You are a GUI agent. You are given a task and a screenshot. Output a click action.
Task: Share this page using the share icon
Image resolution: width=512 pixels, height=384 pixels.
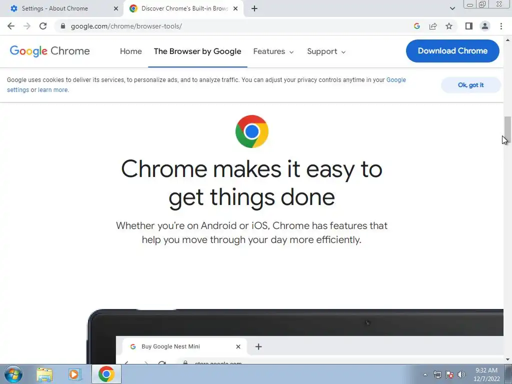(x=433, y=26)
